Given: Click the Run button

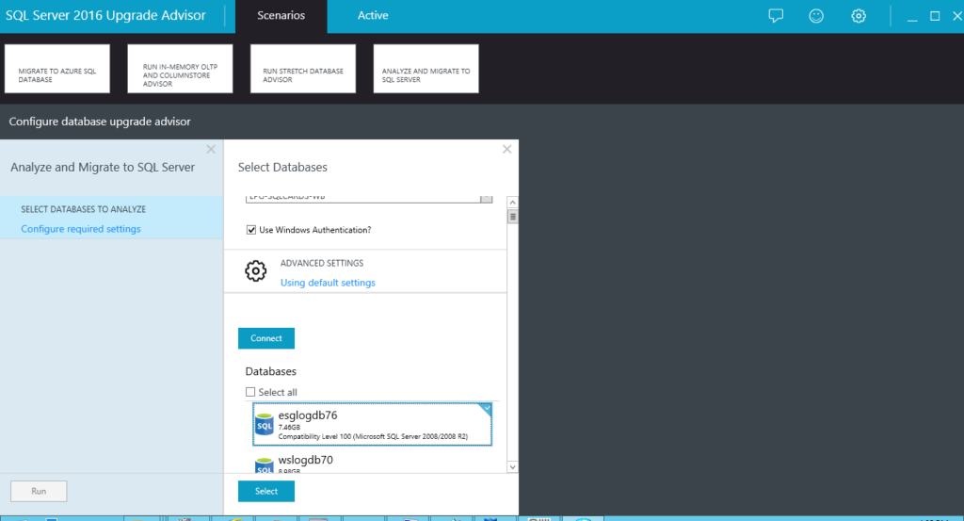Looking at the screenshot, I should (39, 491).
